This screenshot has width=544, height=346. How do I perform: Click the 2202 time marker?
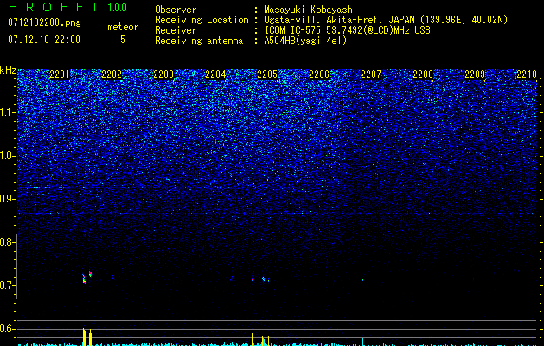(x=112, y=74)
